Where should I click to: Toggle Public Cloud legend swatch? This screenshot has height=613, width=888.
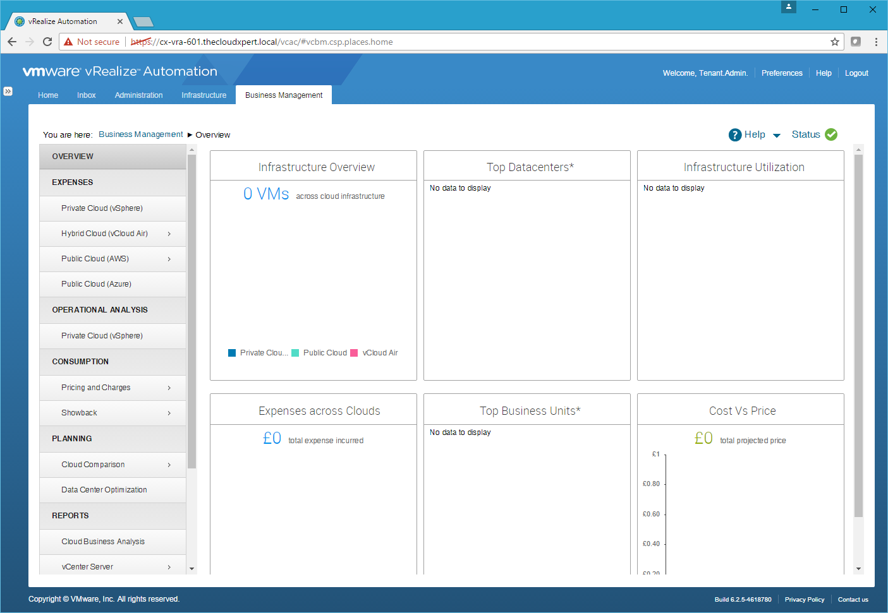(295, 353)
